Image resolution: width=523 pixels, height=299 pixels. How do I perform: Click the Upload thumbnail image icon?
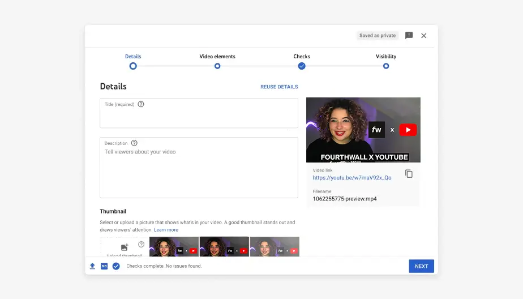125,247
